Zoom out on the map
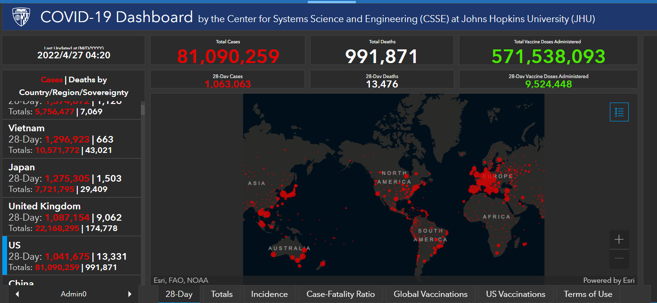657x303 pixels. coord(619,258)
